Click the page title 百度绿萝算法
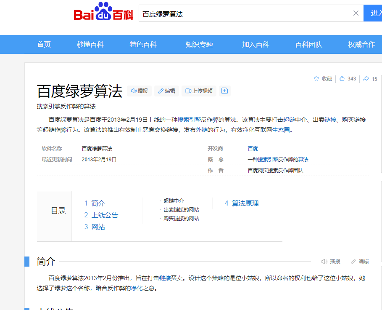Image resolution: width=382 pixels, height=310 pixels. (x=80, y=91)
